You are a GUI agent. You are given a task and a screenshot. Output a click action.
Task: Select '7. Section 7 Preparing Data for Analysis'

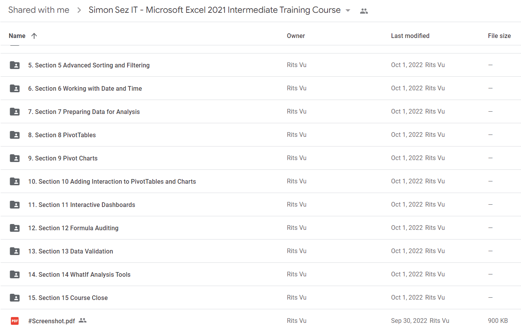tap(84, 112)
